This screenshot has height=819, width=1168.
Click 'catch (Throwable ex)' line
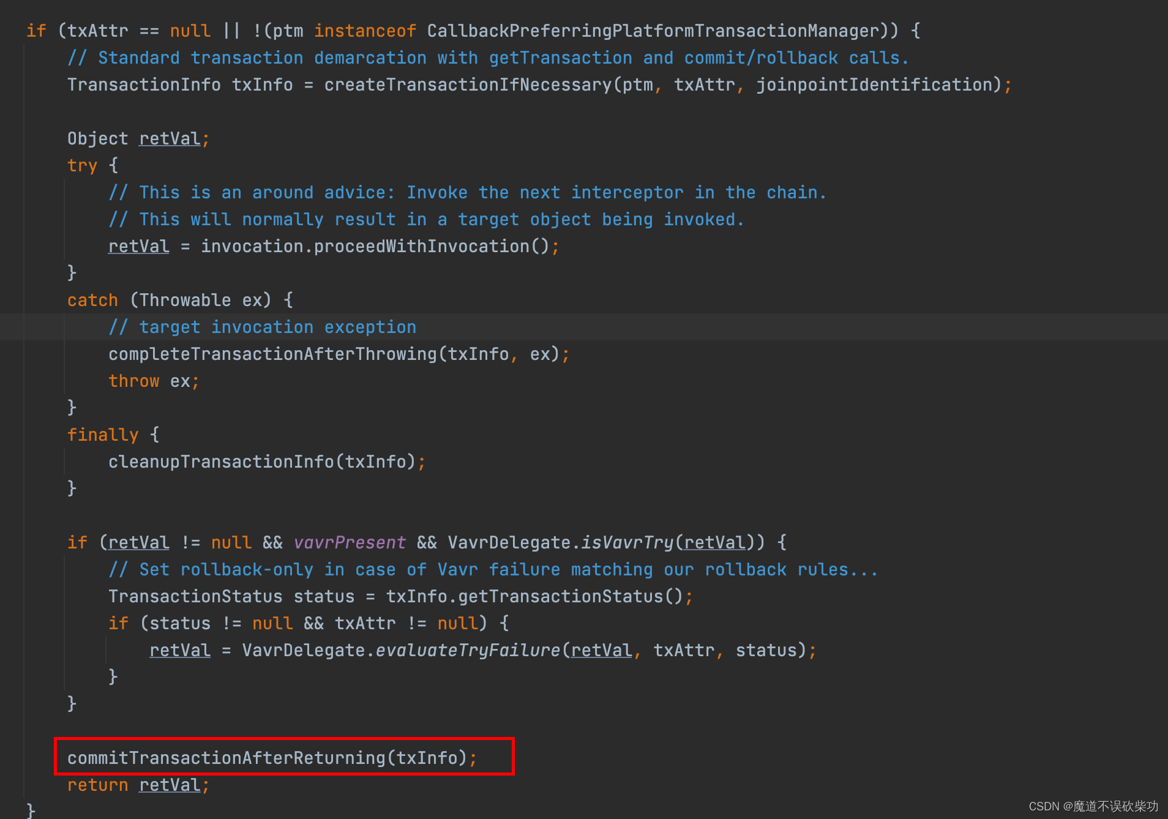point(180,300)
